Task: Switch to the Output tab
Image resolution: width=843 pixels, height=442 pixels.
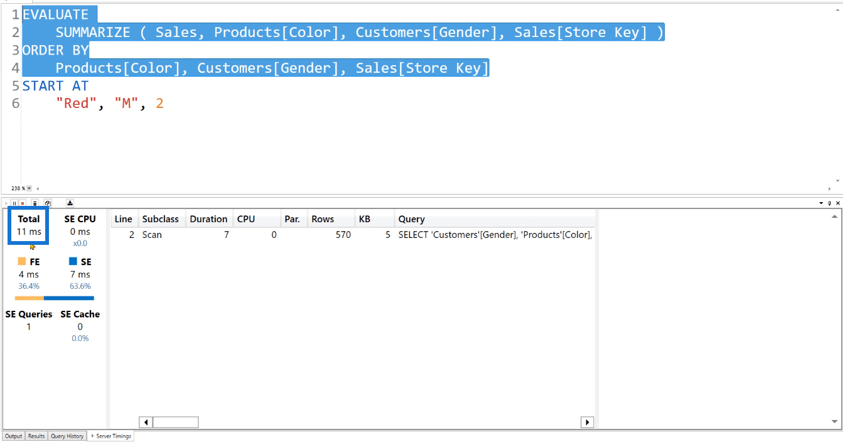Action: point(13,436)
